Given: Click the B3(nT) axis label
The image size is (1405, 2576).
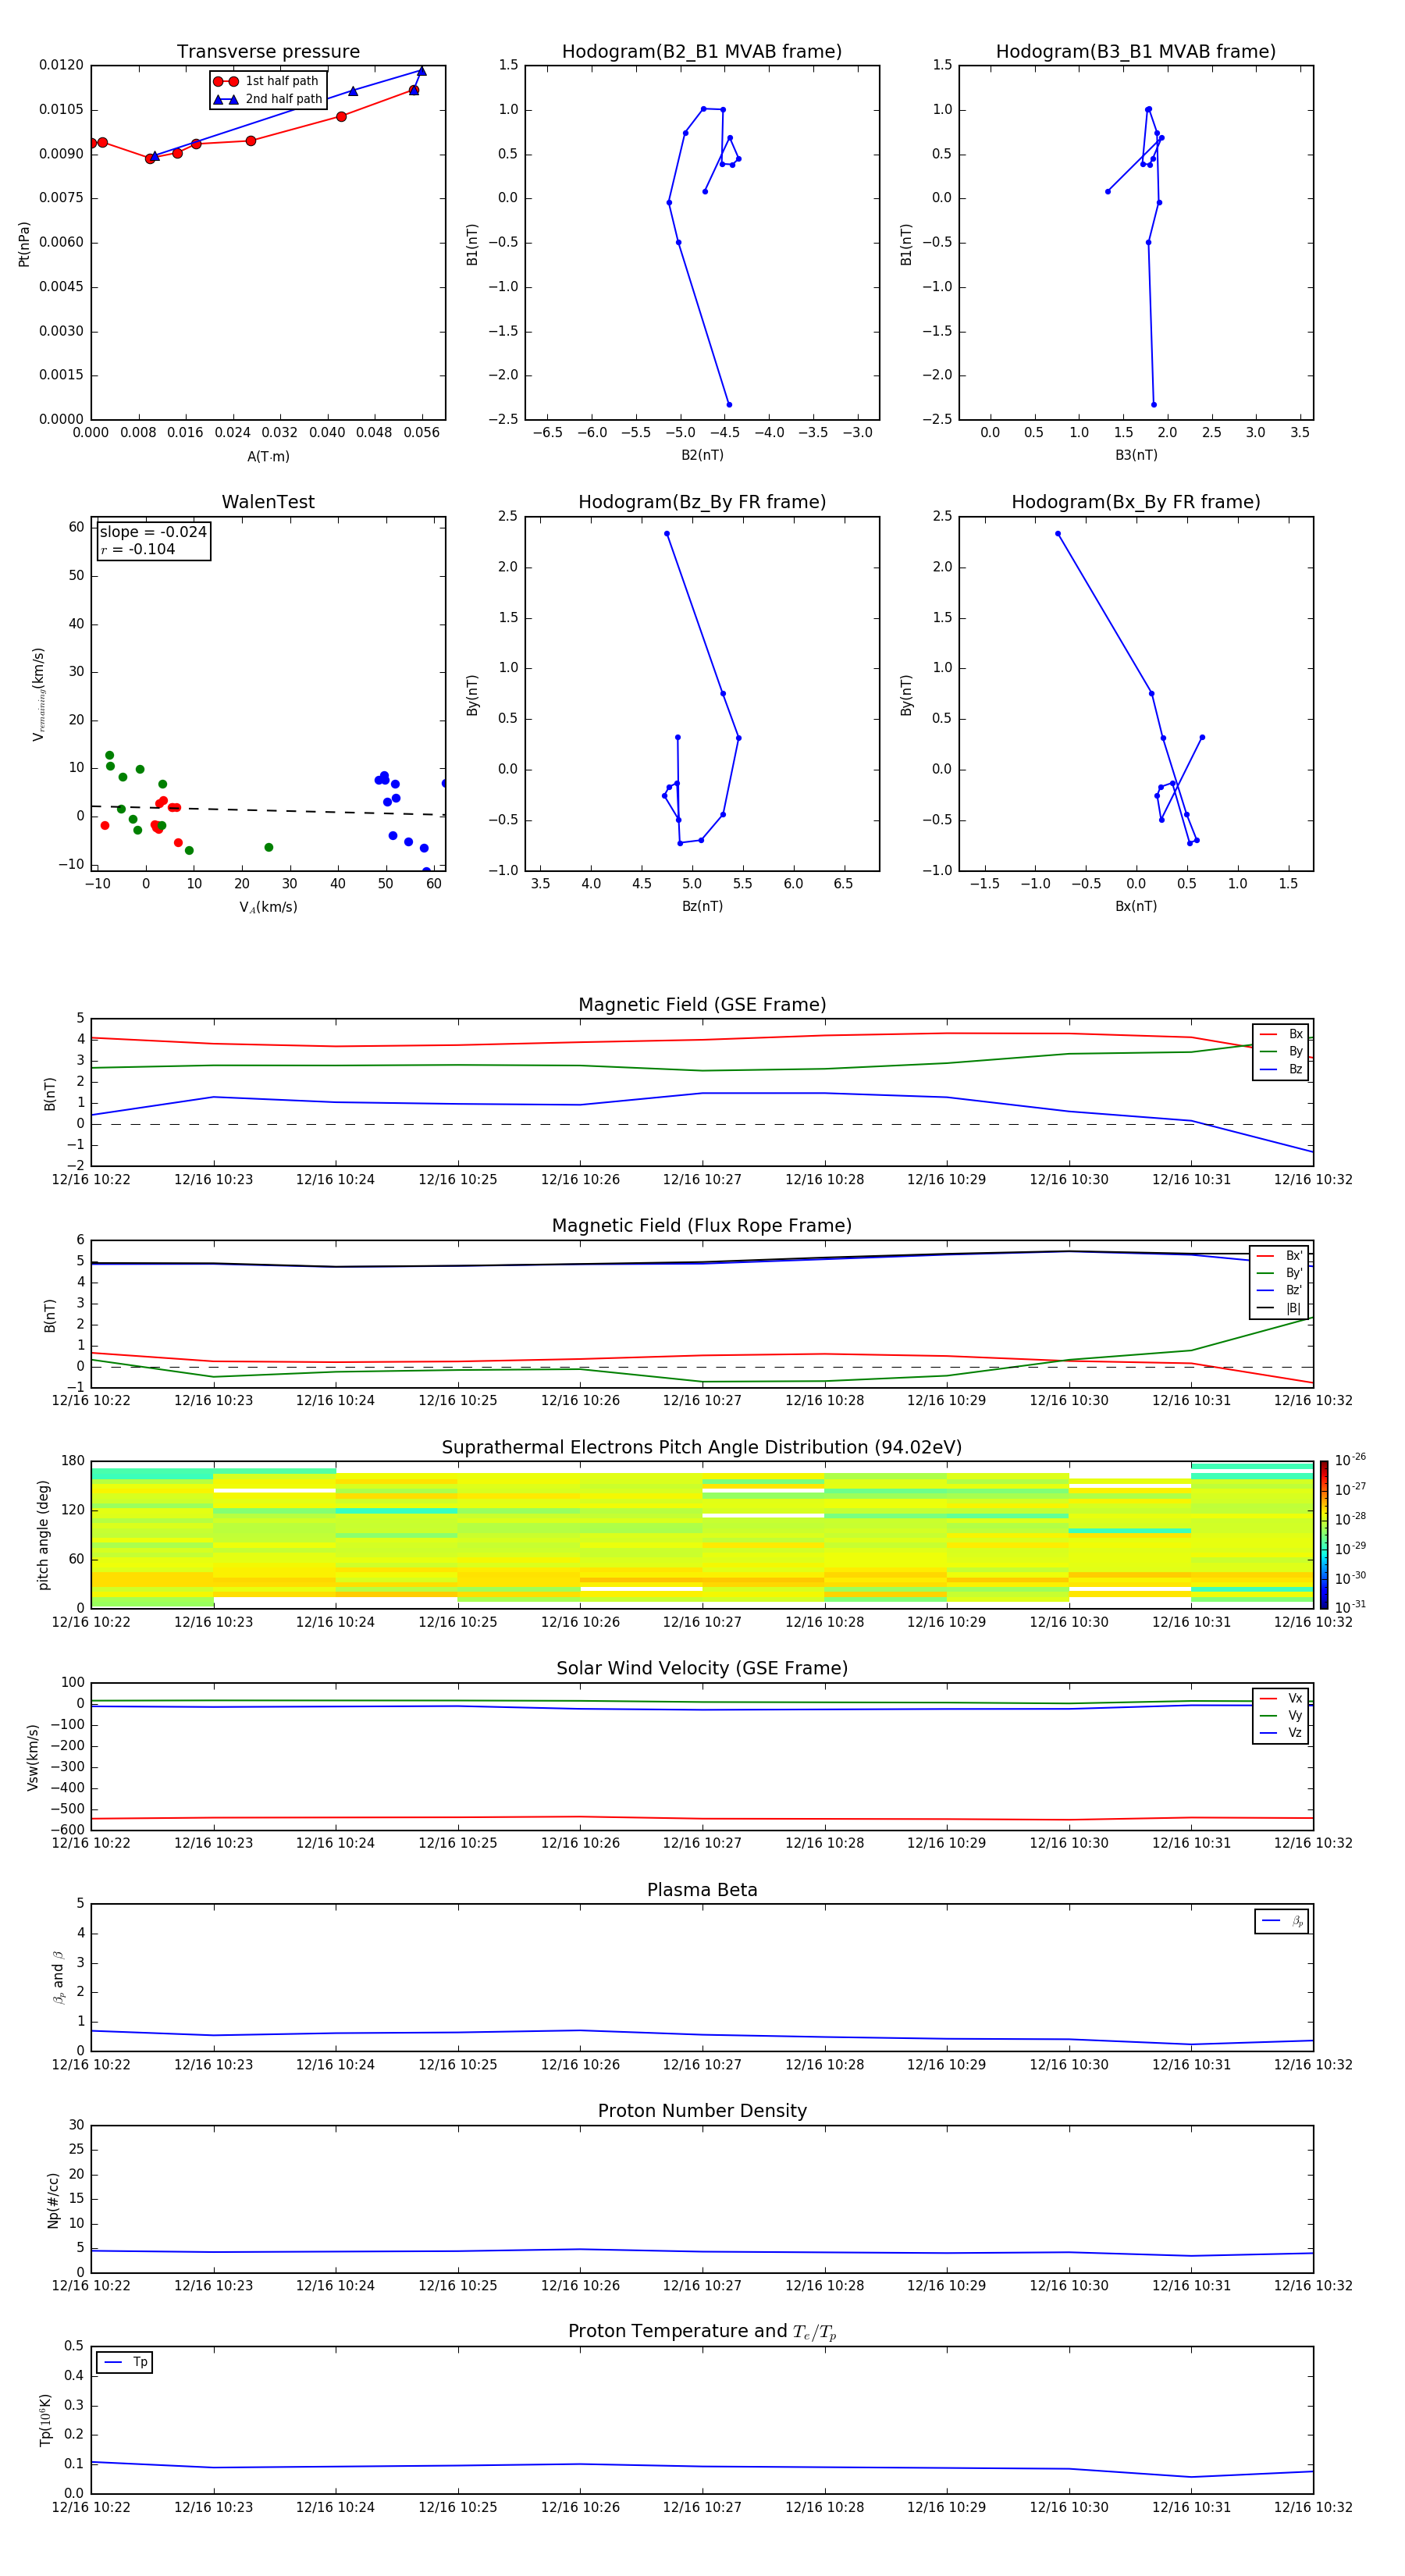Looking at the screenshot, I should [x=1136, y=455].
